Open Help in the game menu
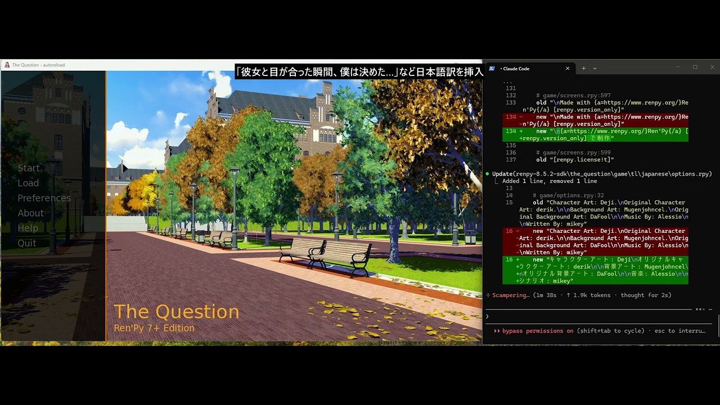 click(x=28, y=228)
